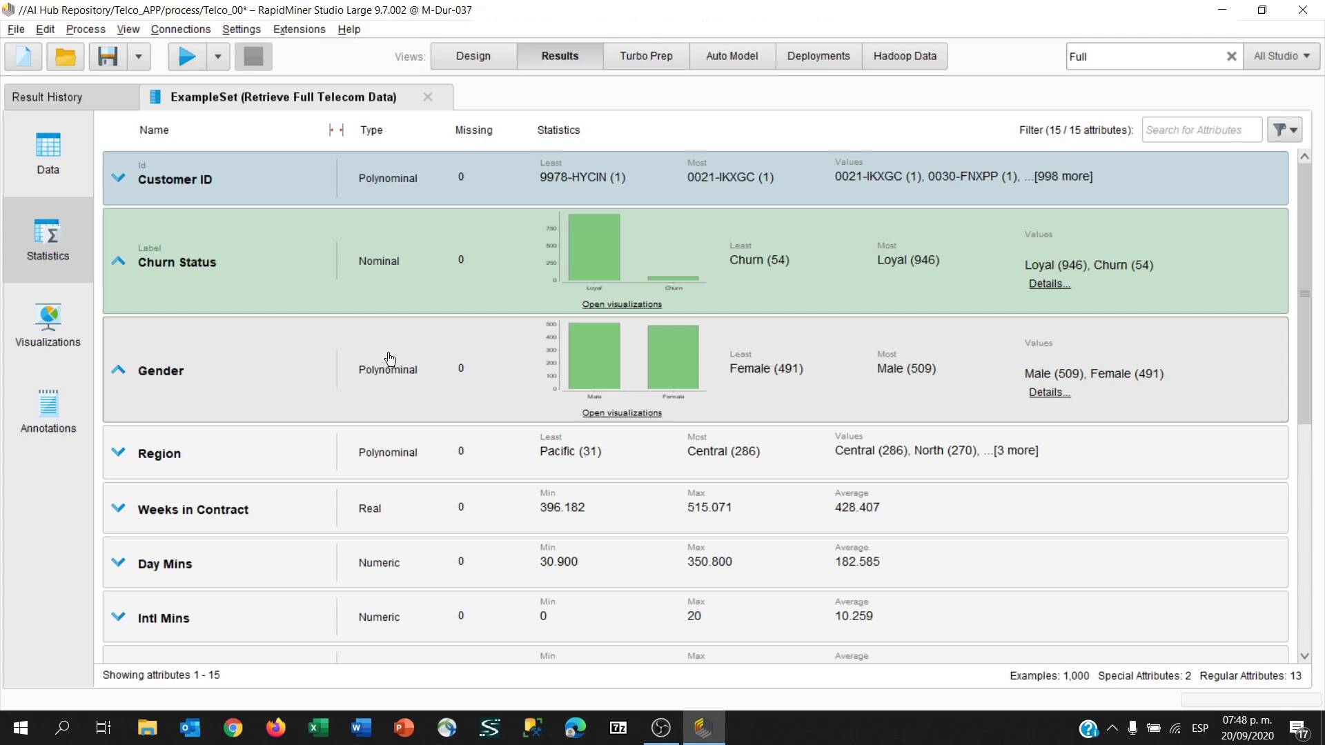Click Details link for Churn Status values
The width and height of the screenshot is (1325, 745).
coord(1049,284)
